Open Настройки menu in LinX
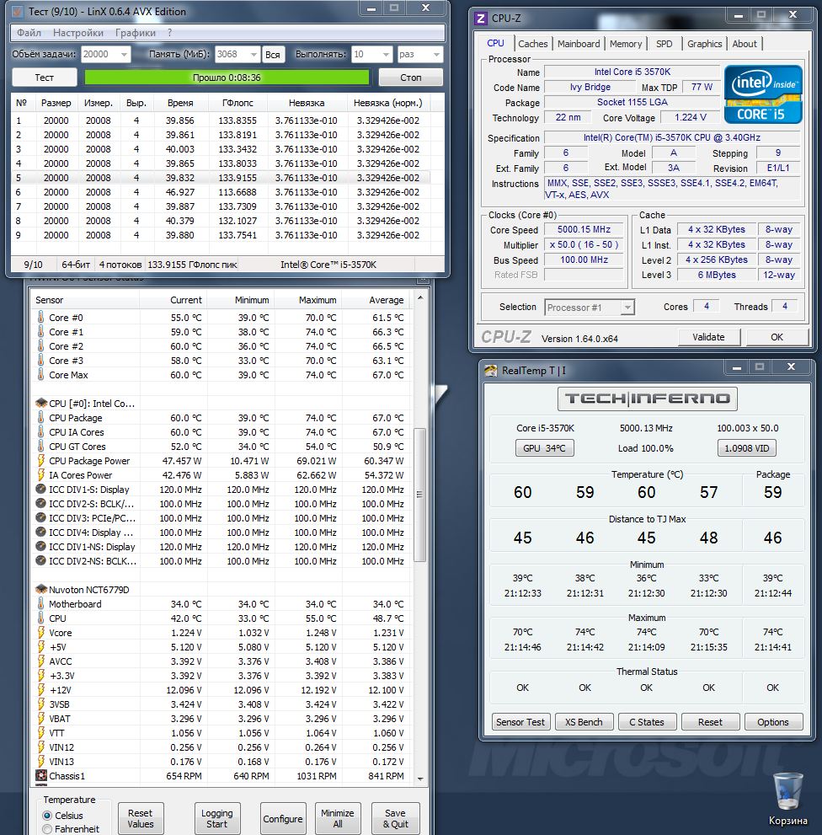 tap(78, 33)
